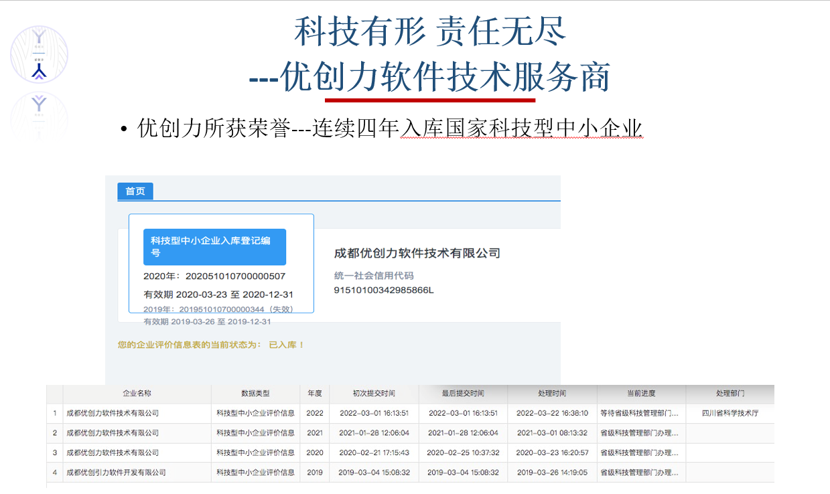Click the 最后提交时间 column header

[x=462, y=394]
